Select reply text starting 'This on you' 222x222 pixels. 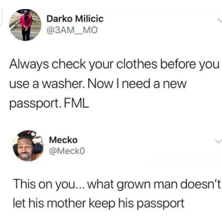(x=117, y=194)
